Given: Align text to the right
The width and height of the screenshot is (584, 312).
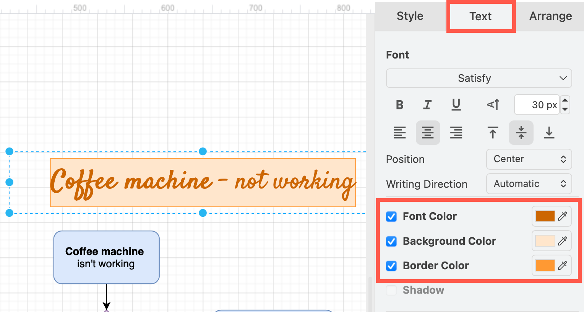Looking at the screenshot, I should [x=456, y=133].
